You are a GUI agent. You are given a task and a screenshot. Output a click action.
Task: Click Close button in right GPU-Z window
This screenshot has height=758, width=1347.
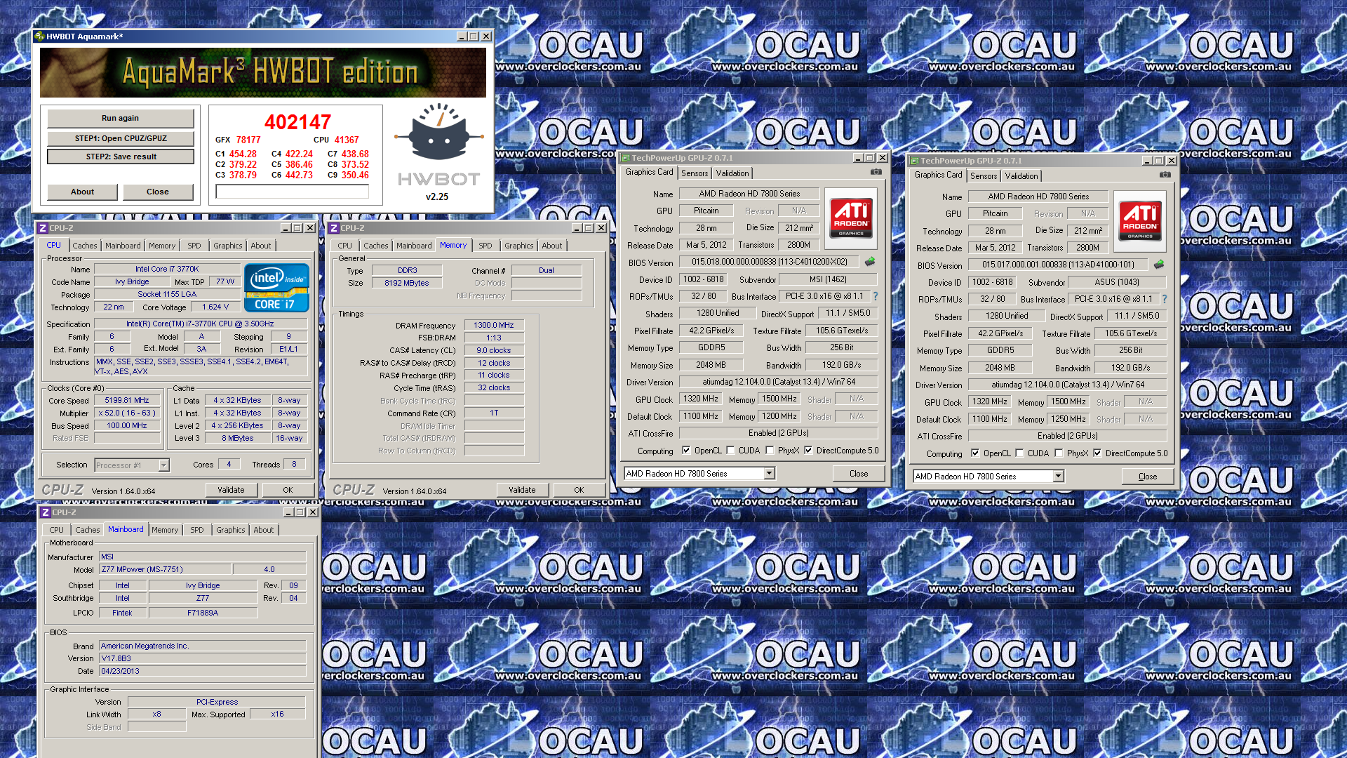(x=1148, y=477)
